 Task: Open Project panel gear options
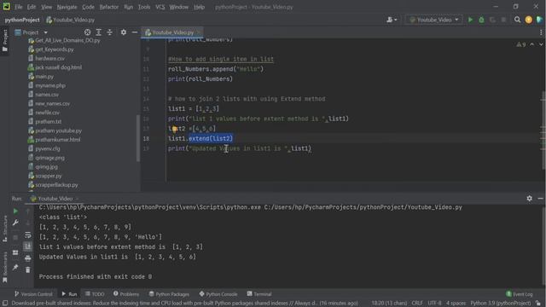124,32
